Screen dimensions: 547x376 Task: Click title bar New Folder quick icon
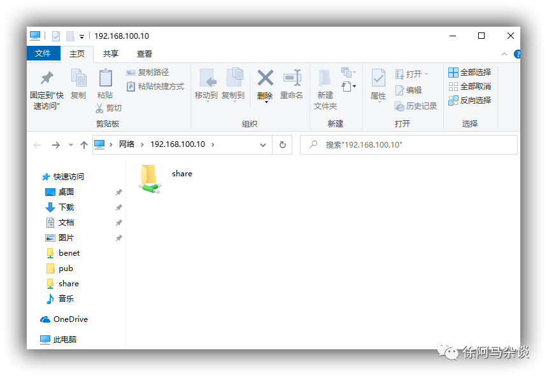pos(70,36)
